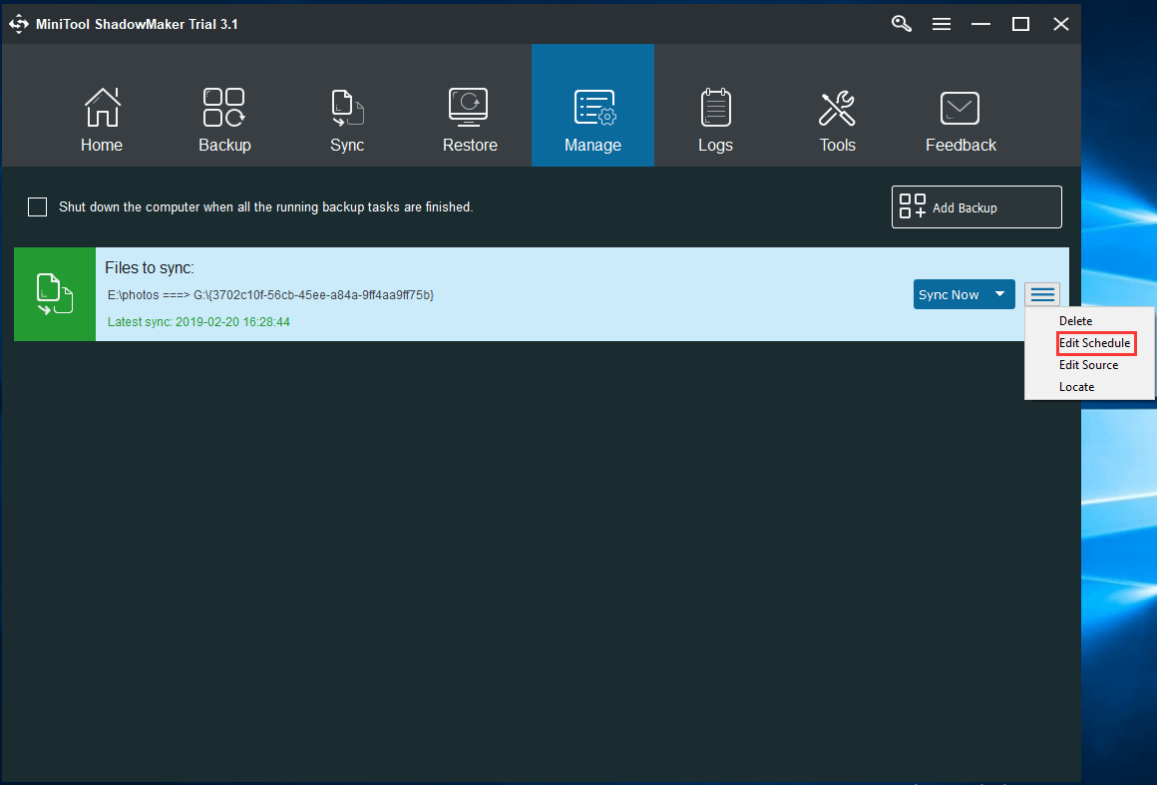The height and width of the screenshot is (785, 1157).
Task: Select the Manage tab
Action: pos(592,106)
